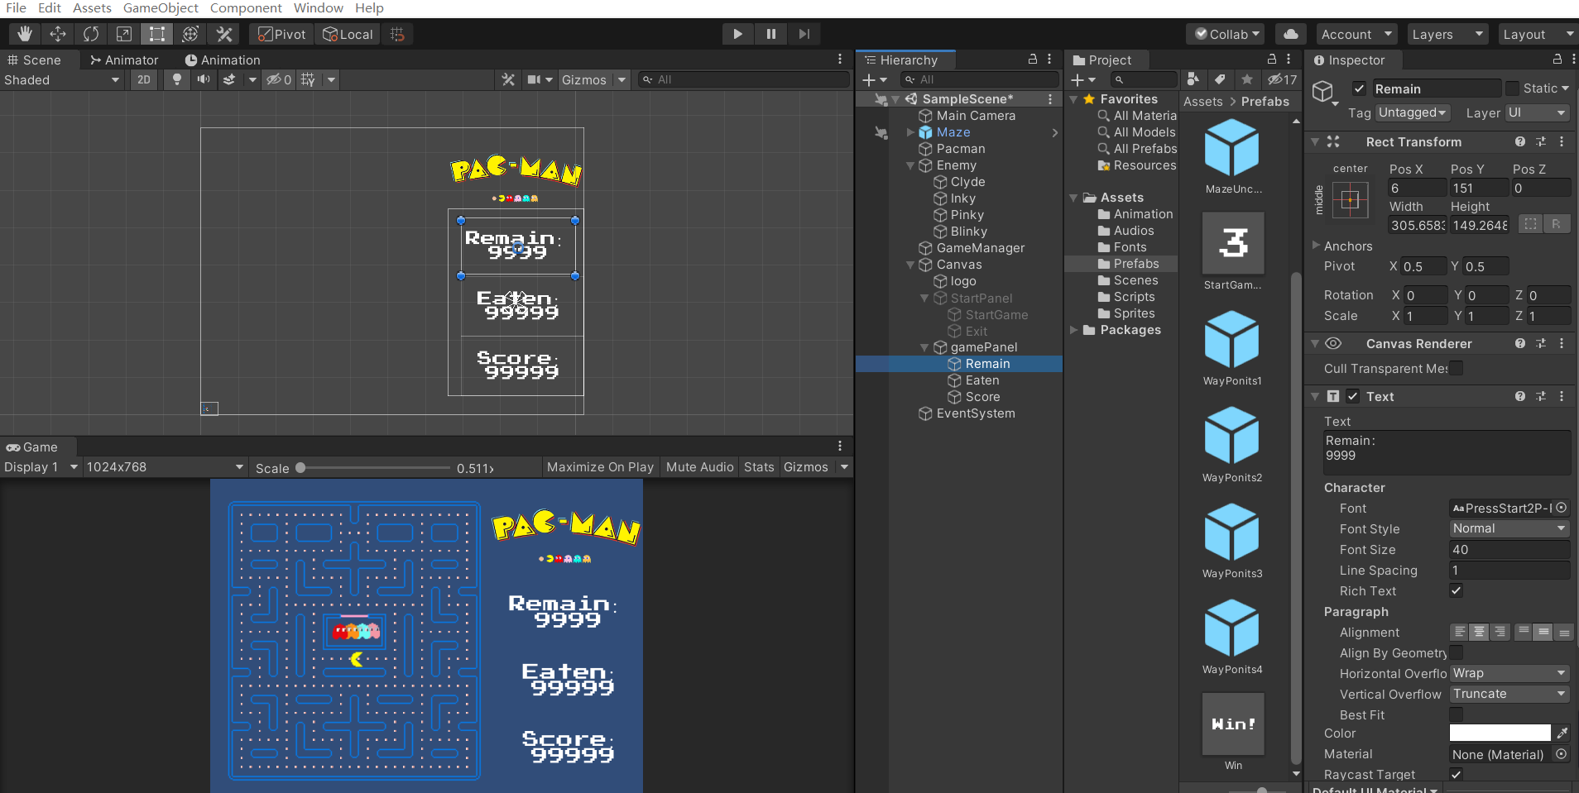1579x793 pixels.
Task: Click Maximize On Play button
Action: (x=600, y=467)
